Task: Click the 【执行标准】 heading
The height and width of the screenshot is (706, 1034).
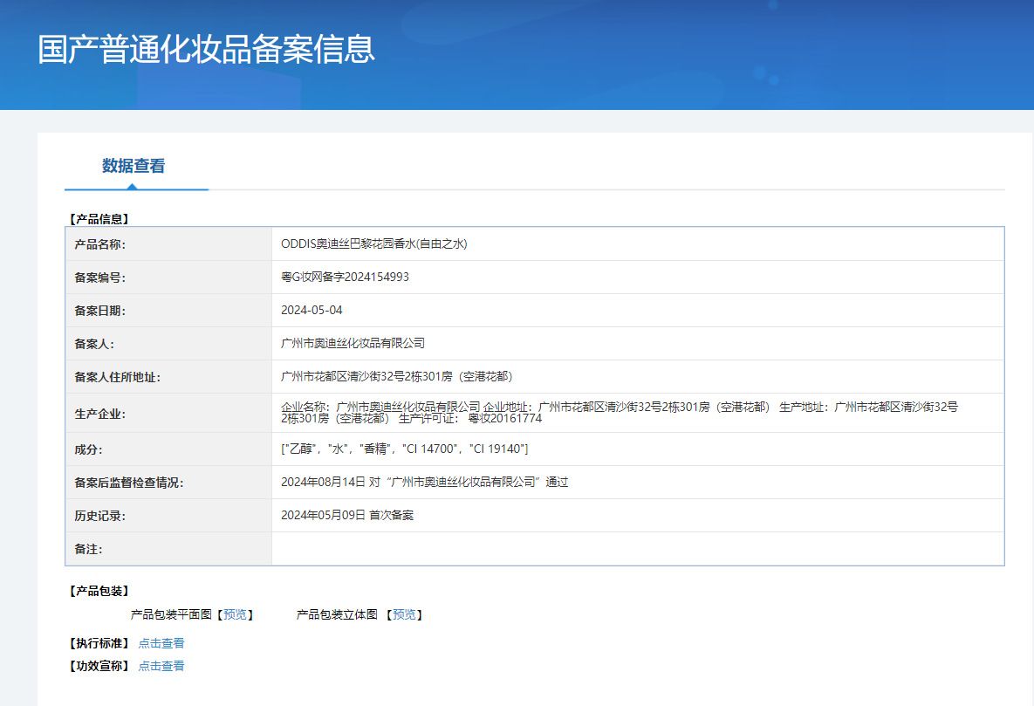Action: (x=99, y=643)
